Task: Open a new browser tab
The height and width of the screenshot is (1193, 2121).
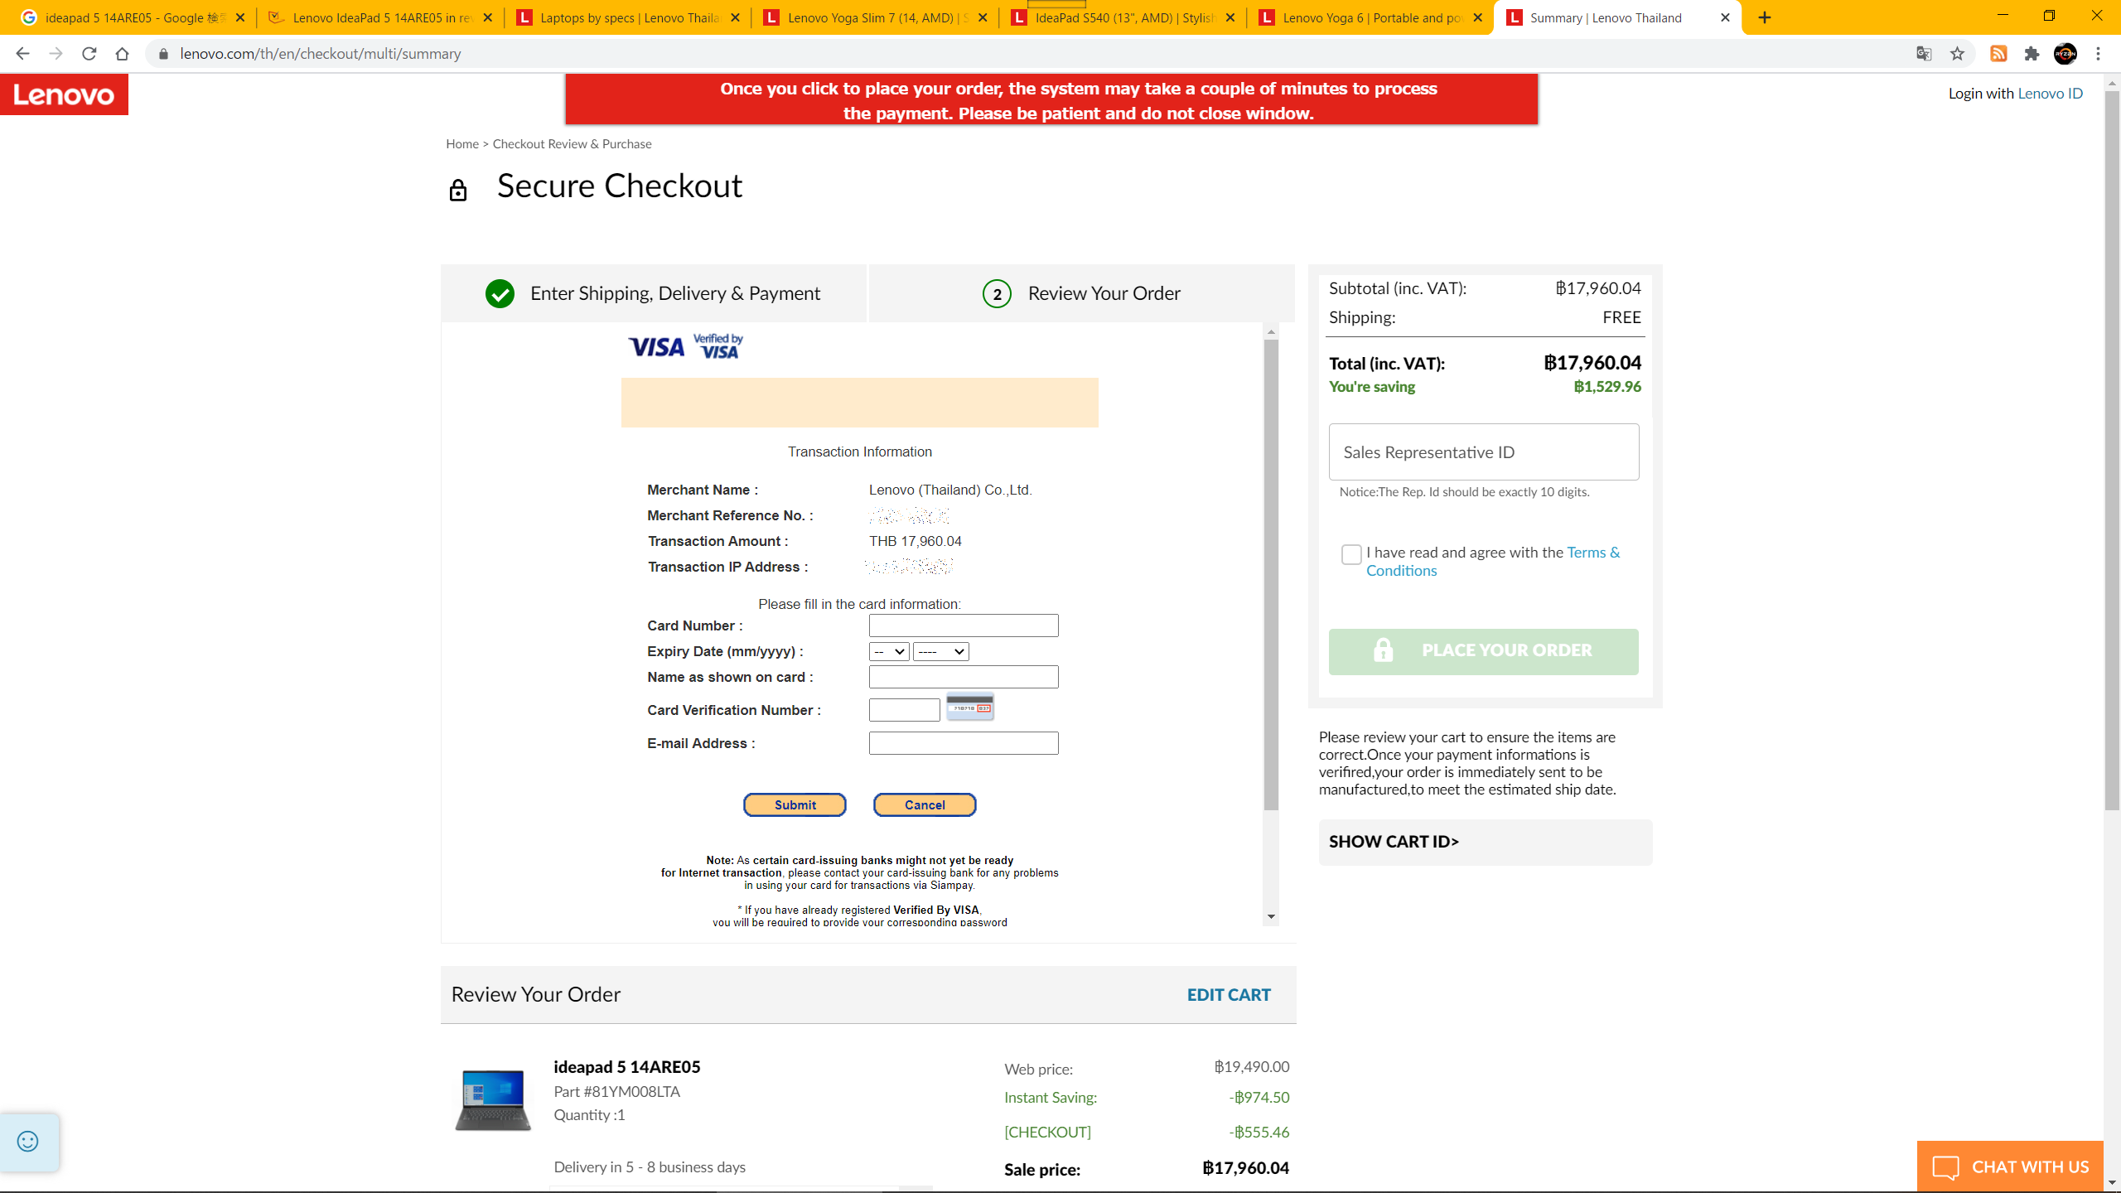Action: coord(1765,17)
